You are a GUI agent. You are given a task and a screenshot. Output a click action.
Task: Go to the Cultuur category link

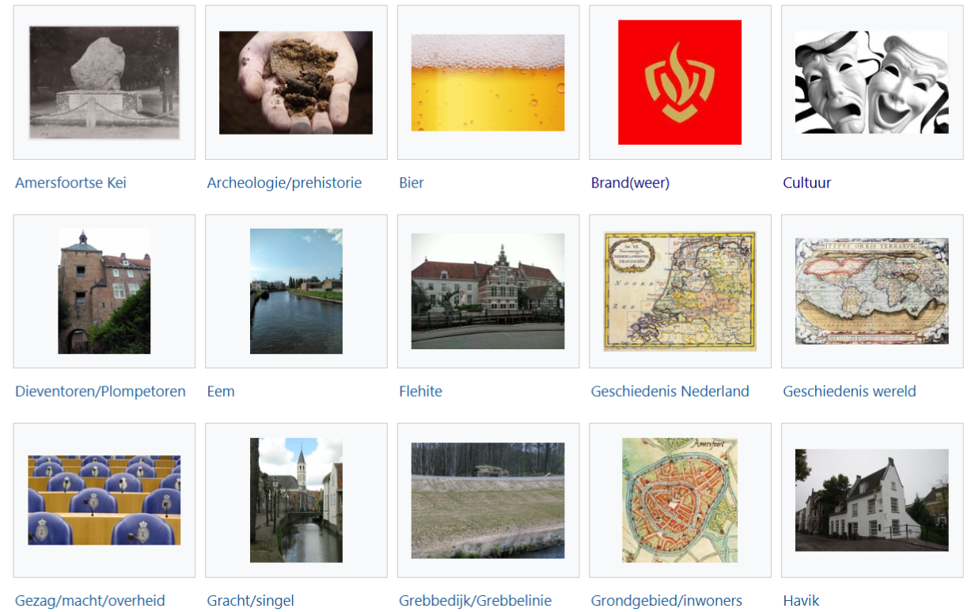coord(807,183)
